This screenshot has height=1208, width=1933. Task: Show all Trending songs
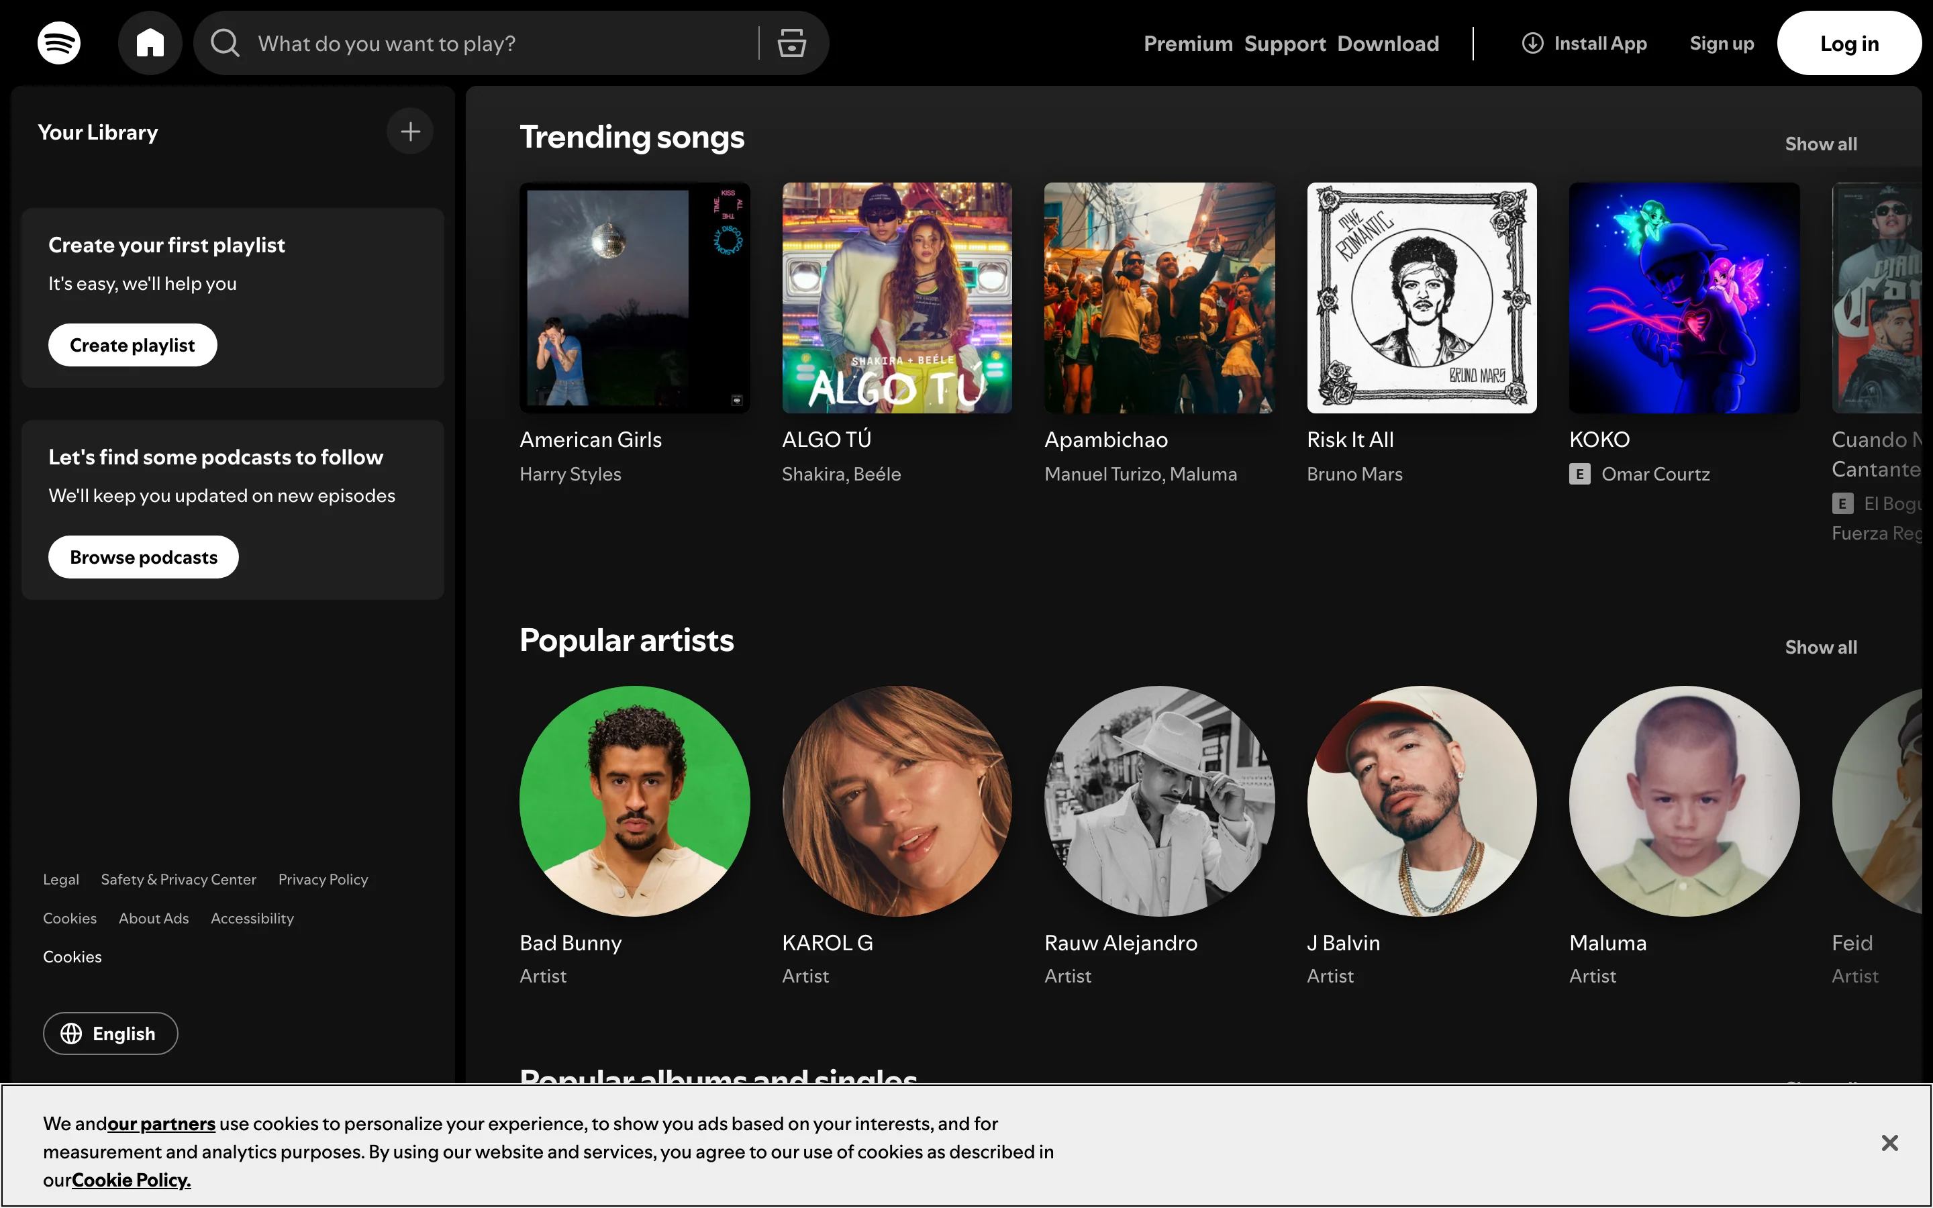1820,143
